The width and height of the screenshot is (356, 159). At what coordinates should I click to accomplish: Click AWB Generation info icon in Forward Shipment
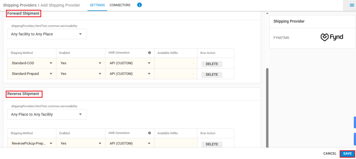click(149, 53)
